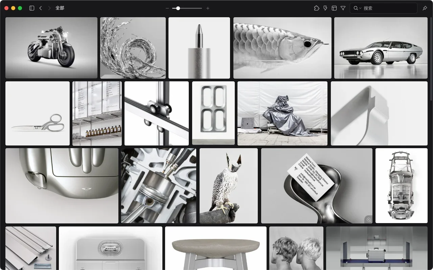
Task: Select the silver motorcycle thumbnail
Action: (51, 48)
